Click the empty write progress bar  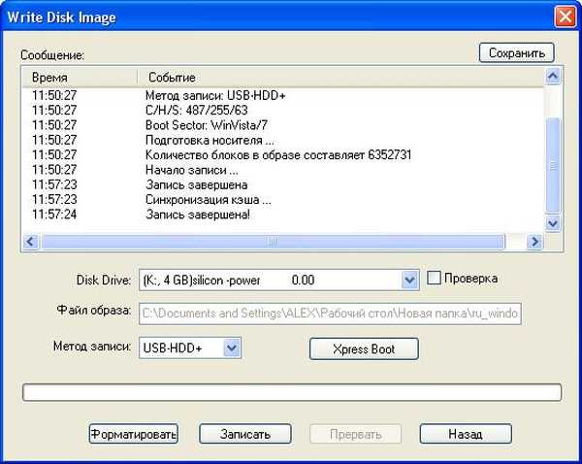click(291, 392)
